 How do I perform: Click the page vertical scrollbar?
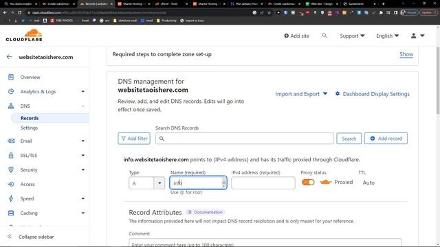pos(438,81)
